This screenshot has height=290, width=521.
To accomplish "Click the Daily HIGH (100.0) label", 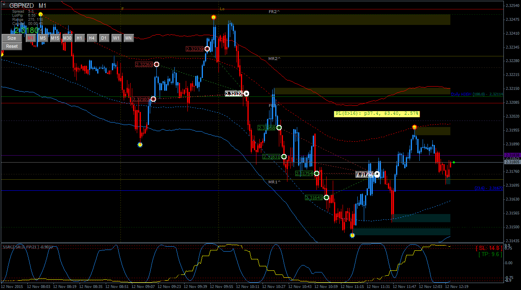I will 477,94.
